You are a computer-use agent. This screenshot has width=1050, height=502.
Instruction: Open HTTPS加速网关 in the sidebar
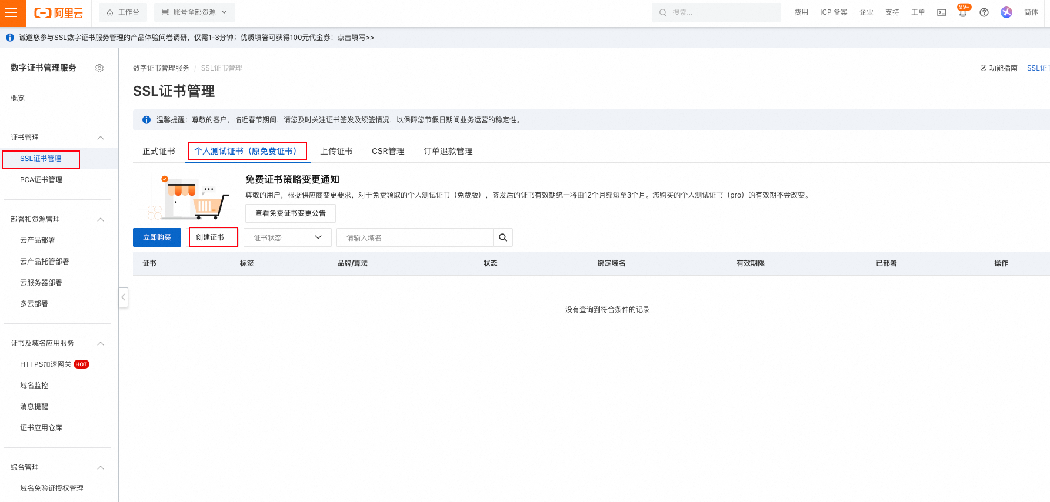click(x=46, y=364)
